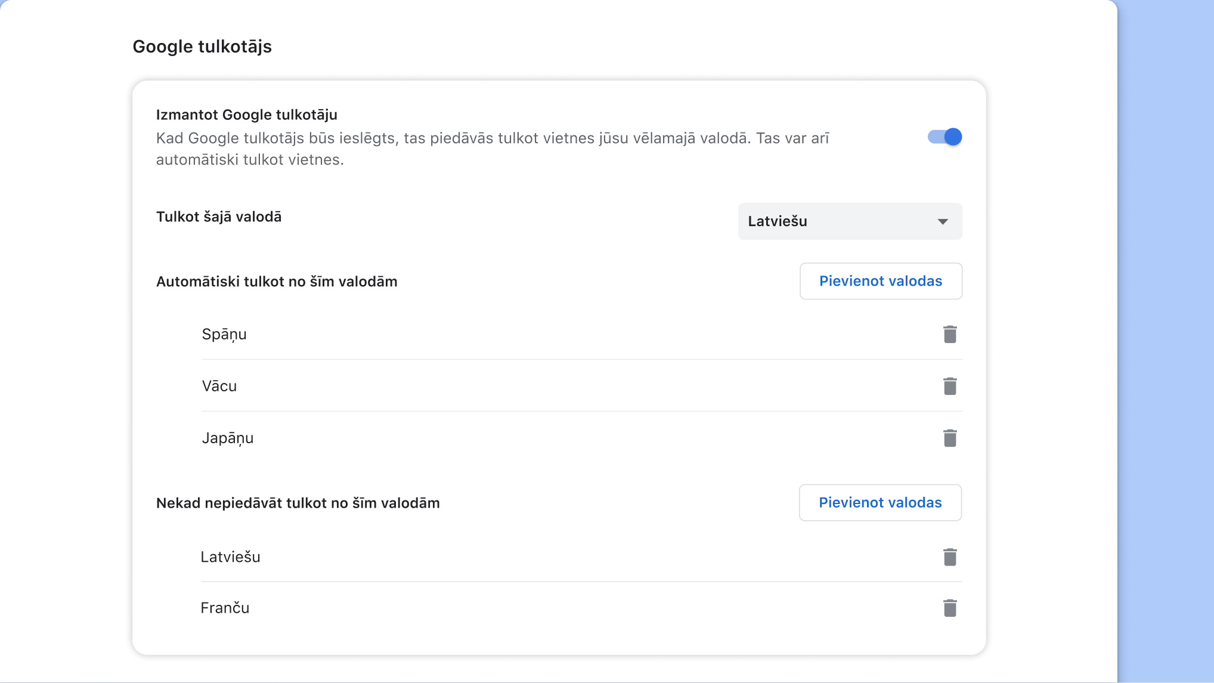Remove Latviešu from never-translate list
This screenshot has height=683, width=1214.
(x=950, y=557)
